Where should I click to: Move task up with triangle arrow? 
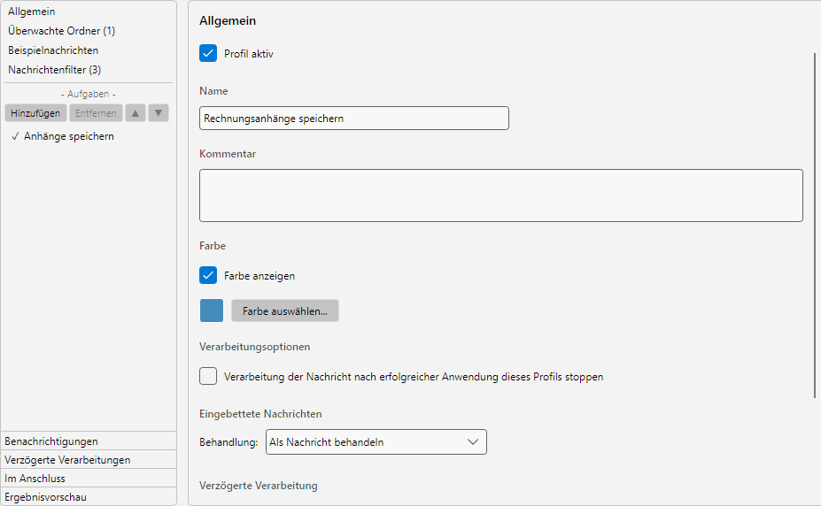136,113
